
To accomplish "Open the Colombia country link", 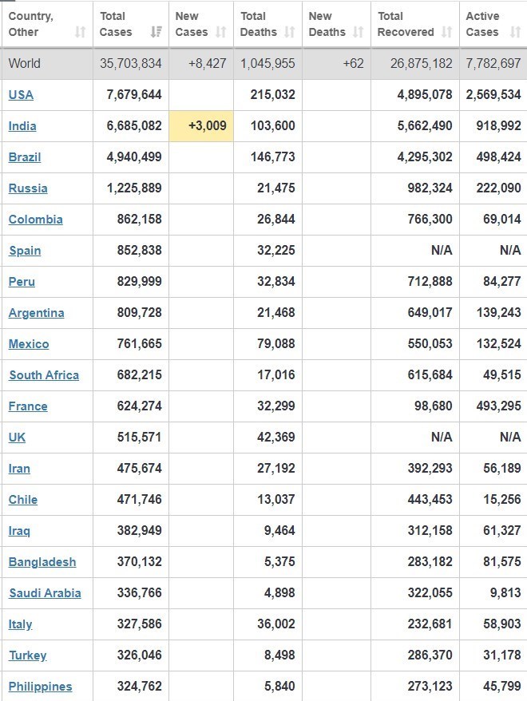I will (x=36, y=220).
